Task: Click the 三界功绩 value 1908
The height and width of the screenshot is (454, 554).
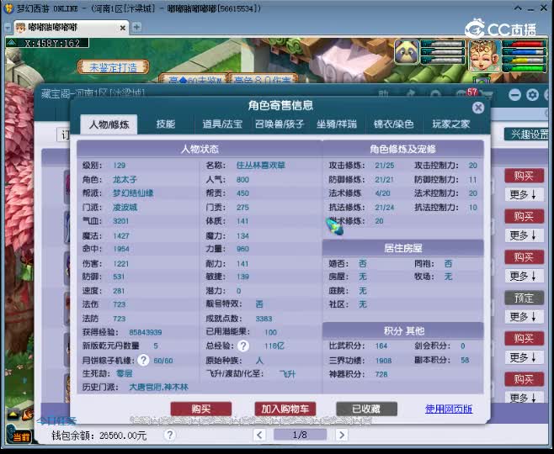Action: pyautogui.click(x=383, y=360)
